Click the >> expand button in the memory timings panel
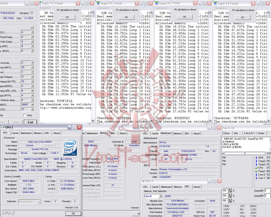This screenshot has height=217, width=271. tap(32, 27)
